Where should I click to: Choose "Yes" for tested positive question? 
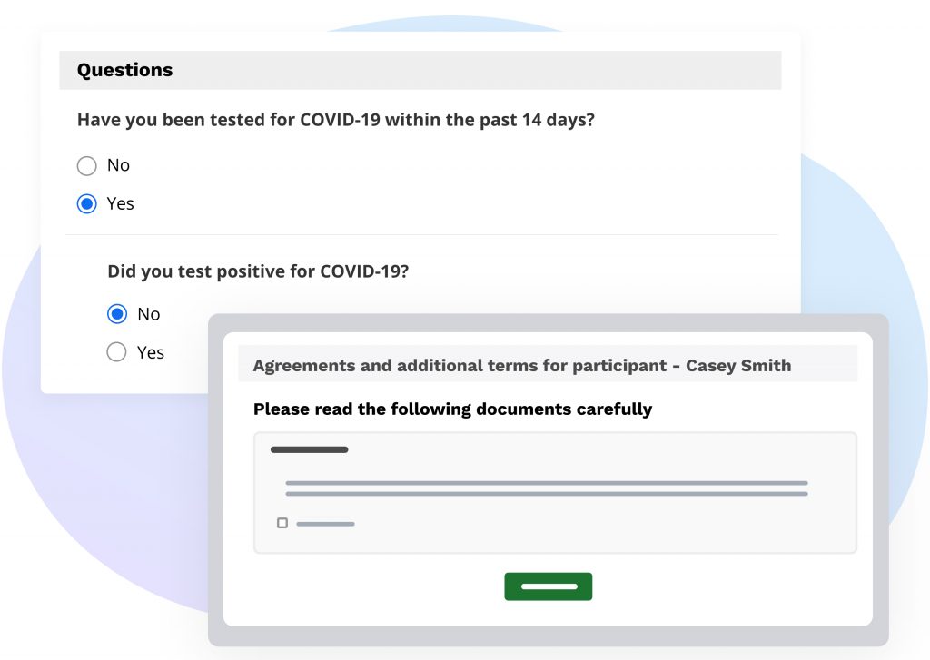[116, 352]
